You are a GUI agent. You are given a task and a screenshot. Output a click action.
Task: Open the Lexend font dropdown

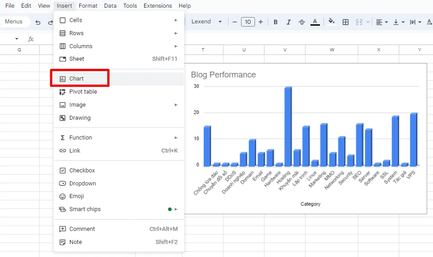pyautogui.click(x=206, y=22)
